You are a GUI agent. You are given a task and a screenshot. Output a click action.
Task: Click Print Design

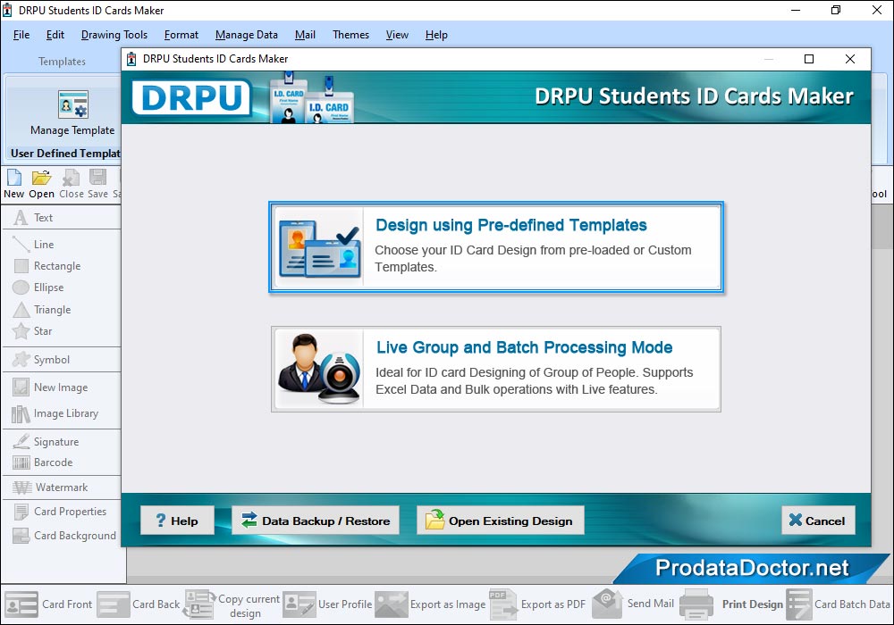coord(731,604)
